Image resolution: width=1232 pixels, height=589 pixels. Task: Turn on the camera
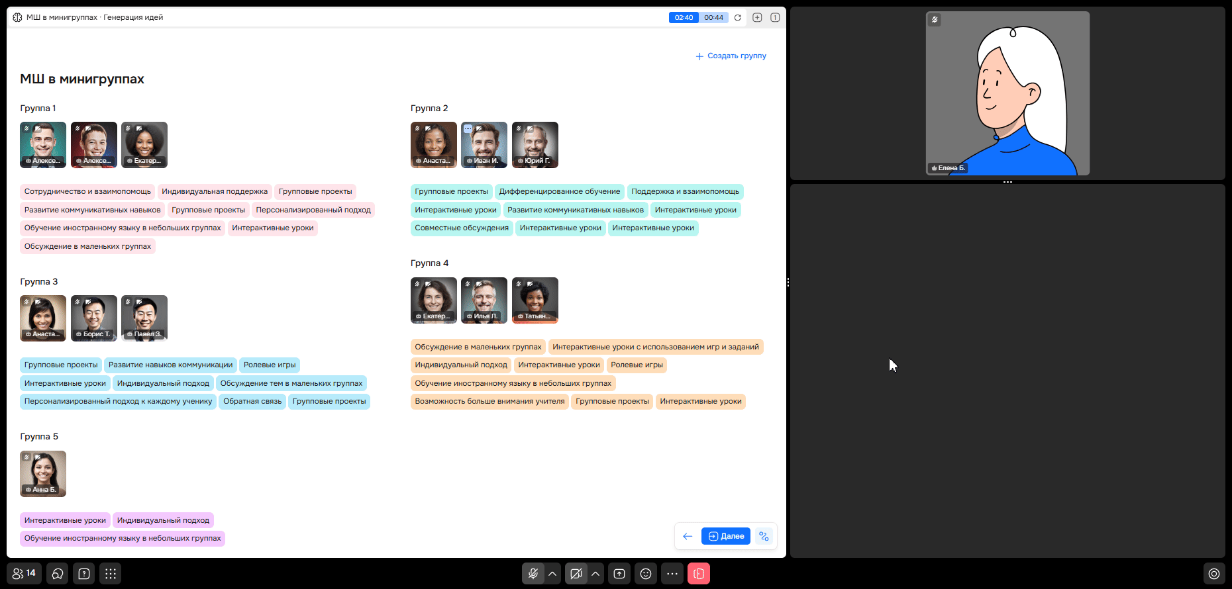point(576,574)
